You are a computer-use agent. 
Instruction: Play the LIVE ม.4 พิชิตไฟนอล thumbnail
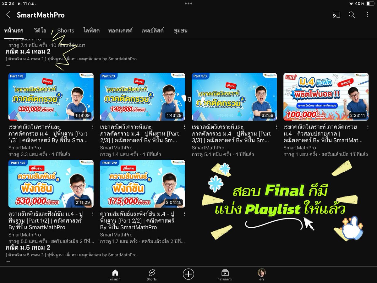pyautogui.click(x=326, y=97)
